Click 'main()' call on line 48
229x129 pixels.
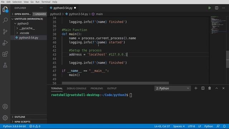(x=74, y=75)
